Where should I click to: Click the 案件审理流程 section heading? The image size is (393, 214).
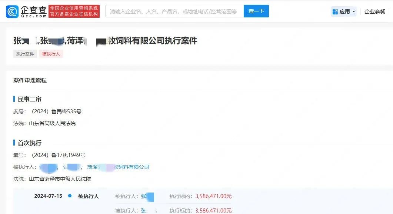tap(30, 80)
